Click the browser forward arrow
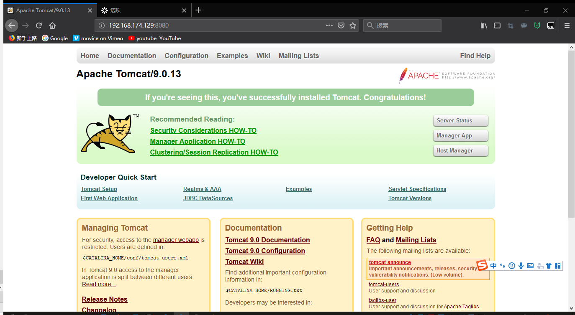Viewport: 575px width, 315px height. click(x=26, y=25)
